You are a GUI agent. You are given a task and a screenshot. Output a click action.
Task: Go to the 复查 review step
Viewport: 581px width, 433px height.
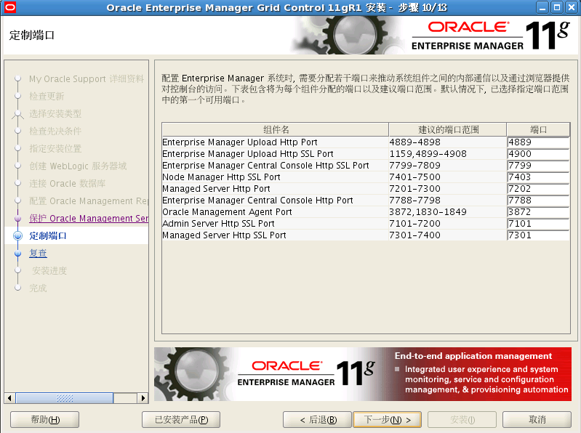click(x=38, y=253)
